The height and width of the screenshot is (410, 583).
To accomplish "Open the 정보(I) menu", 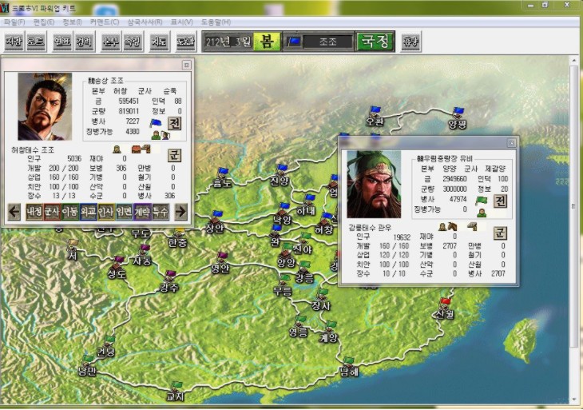I will click(72, 22).
